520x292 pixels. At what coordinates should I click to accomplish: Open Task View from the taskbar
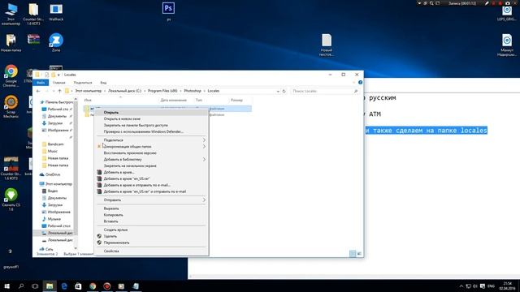click(x=35, y=286)
